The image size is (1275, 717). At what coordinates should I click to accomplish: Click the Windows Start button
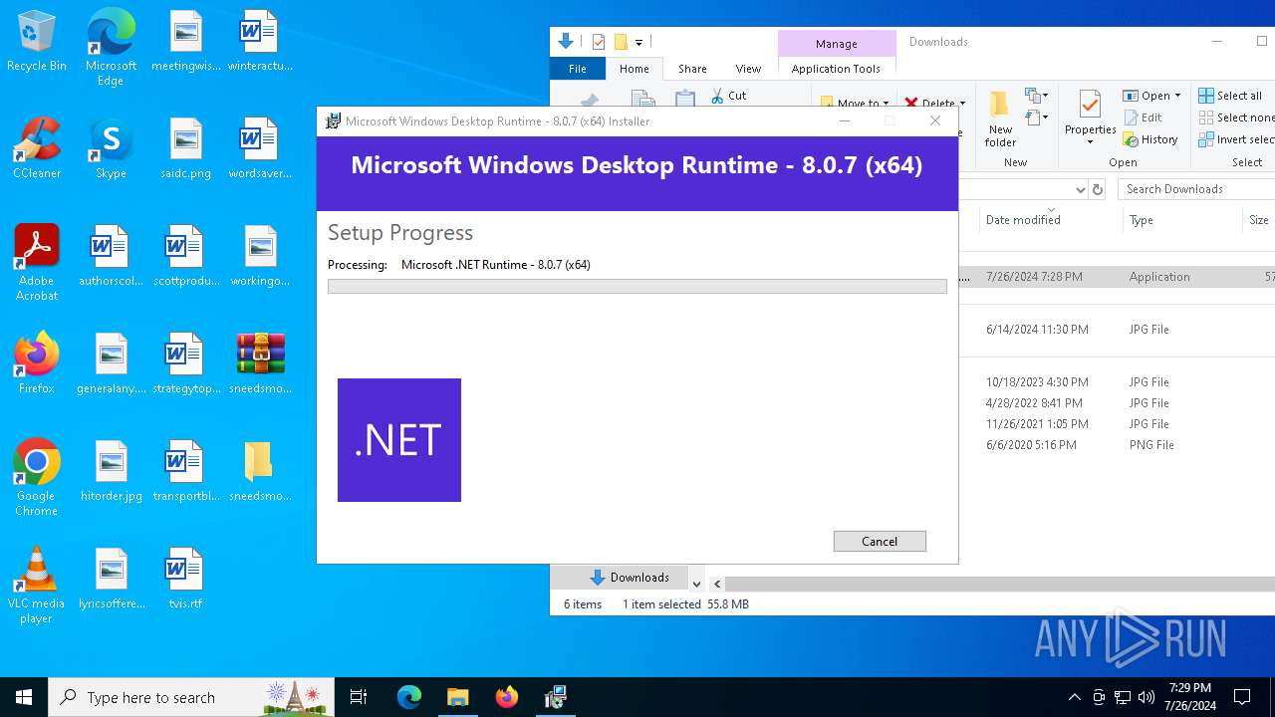click(24, 697)
